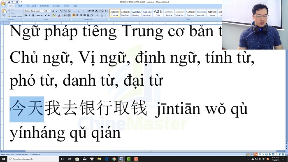Open Chrome from the taskbar
Image resolution: width=288 pixels, height=162 pixels.
(x=114, y=159)
